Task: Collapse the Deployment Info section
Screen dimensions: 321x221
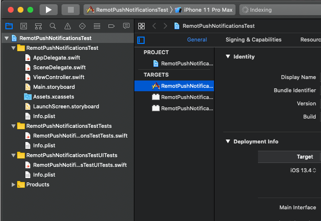Action: 228,141
